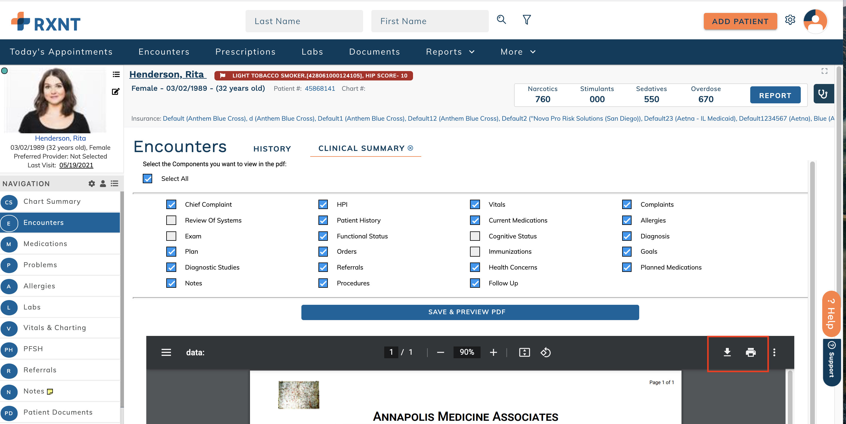846x424 pixels.
Task: Click the PDF preview vertical scrollbar
Action: pos(790,397)
